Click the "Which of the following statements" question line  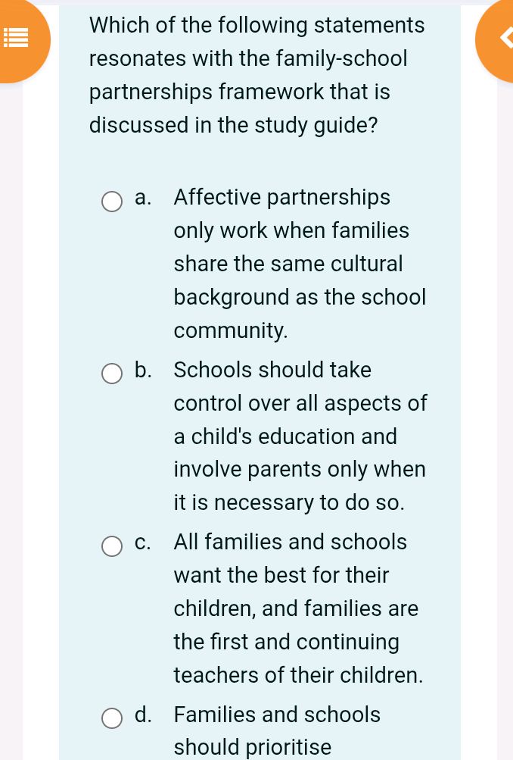pyautogui.click(x=256, y=26)
